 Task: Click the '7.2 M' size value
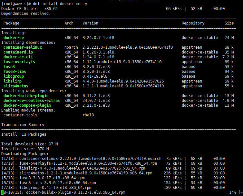pyautogui.click(x=228, y=57)
